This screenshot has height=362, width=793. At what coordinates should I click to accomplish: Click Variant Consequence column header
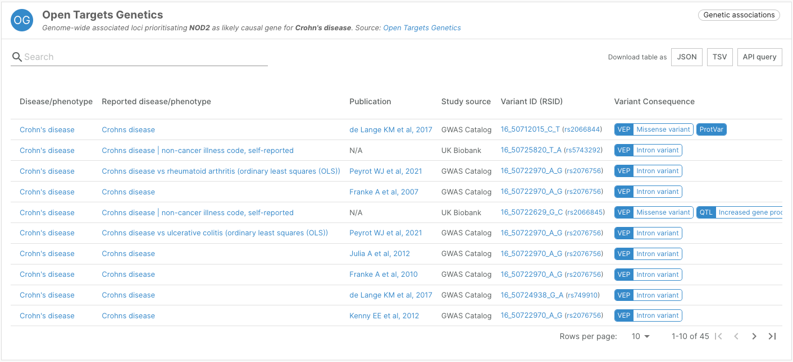pos(654,101)
